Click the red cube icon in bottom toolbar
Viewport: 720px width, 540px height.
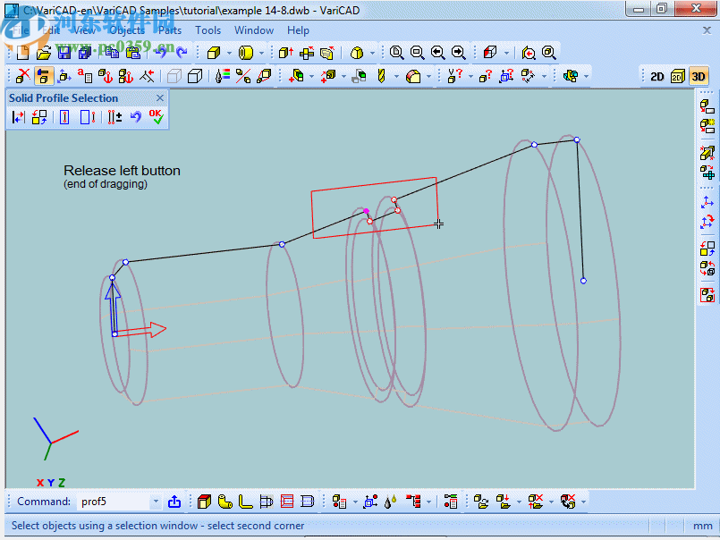pyautogui.click(x=204, y=502)
